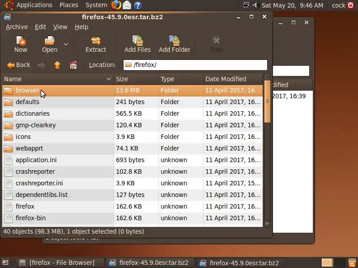This screenshot has width=358, height=268.
Task: Select the browser folder icon
Action: (x=9, y=91)
